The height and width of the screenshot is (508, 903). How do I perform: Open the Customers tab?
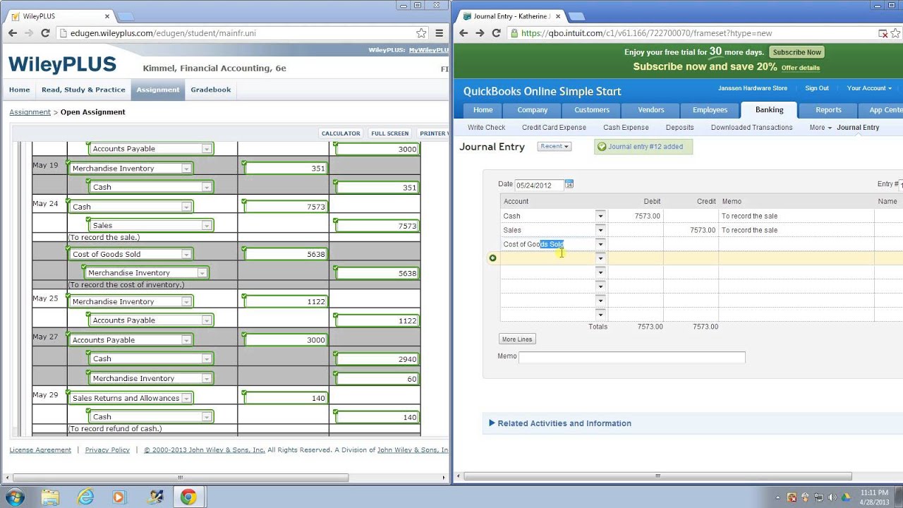pos(592,110)
